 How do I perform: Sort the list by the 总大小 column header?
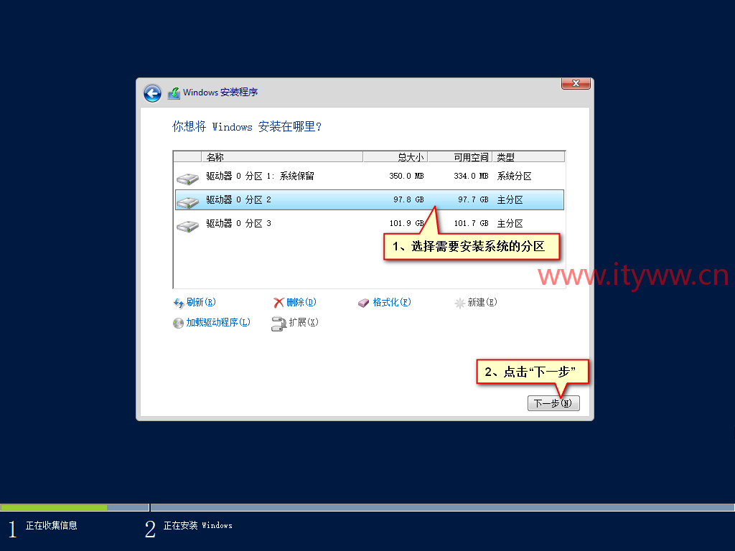click(x=395, y=157)
